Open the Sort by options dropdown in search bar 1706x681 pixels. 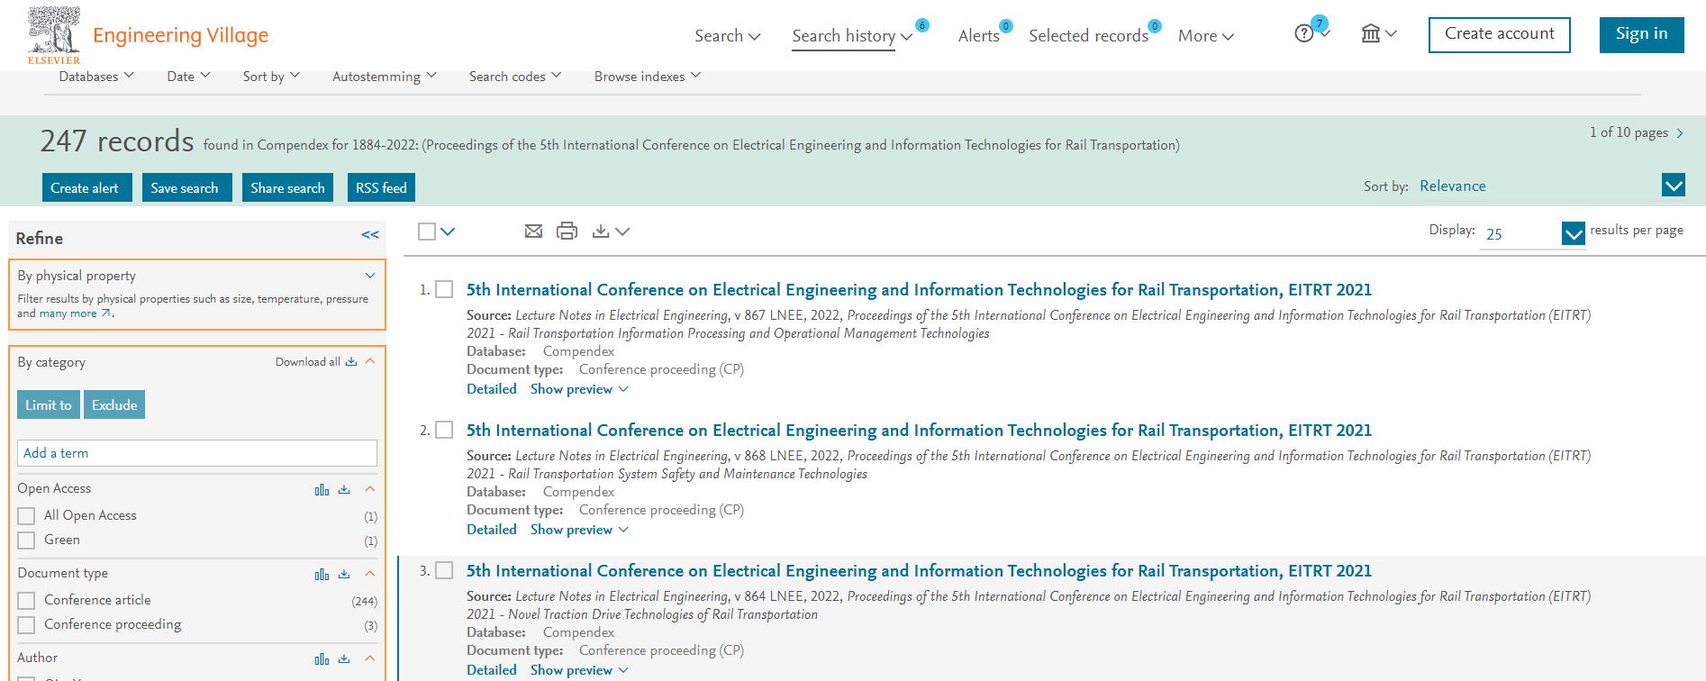(271, 77)
